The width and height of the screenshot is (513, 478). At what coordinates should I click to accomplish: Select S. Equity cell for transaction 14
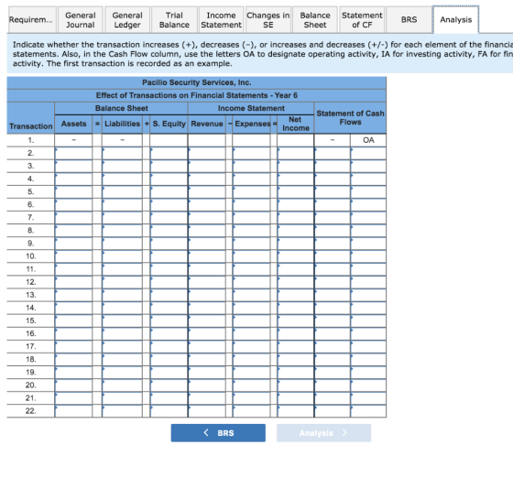click(x=169, y=308)
